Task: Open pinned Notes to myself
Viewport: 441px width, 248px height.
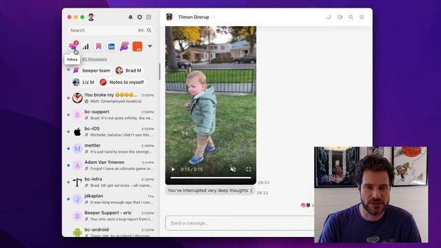Action: 122,82
